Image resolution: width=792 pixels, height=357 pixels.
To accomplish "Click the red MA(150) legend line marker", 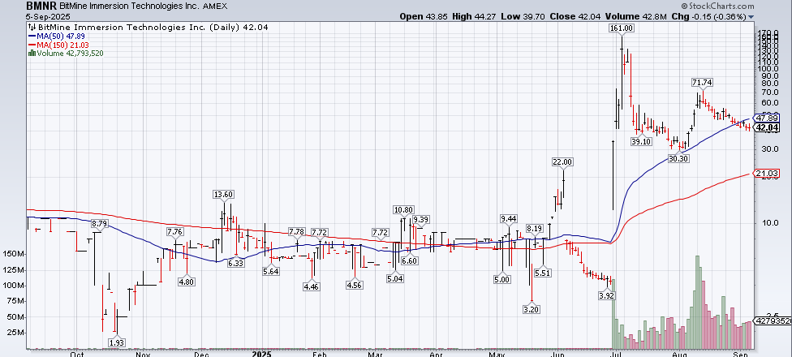I will (31, 45).
